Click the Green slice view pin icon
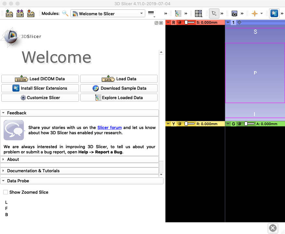 [x=228, y=124]
